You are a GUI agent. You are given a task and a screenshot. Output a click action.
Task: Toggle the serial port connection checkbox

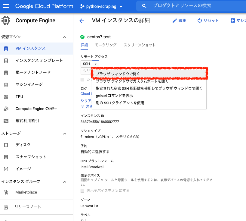click(82, 80)
